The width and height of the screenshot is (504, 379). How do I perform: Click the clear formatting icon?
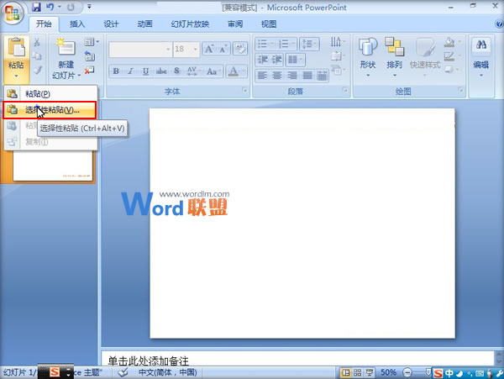[x=240, y=49]
